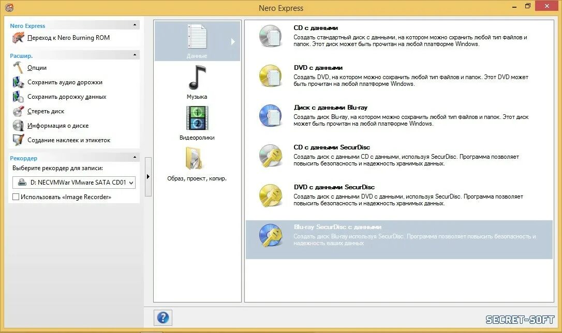Collapse the side panel with arrow handle

(x=148, y=176)
